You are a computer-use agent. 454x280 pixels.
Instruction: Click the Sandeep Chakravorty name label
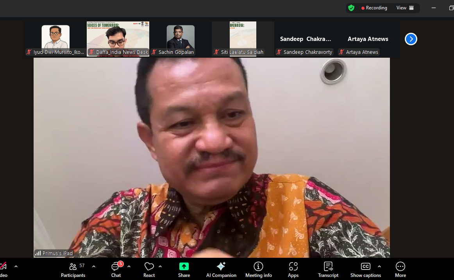coord(308,52)
